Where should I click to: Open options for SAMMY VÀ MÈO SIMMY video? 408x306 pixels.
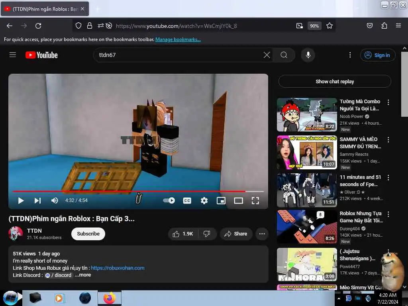[x=388, y=140]
